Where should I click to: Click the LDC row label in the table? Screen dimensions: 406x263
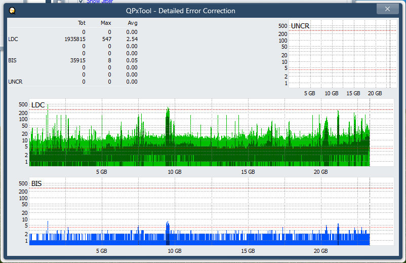[13, 39]
